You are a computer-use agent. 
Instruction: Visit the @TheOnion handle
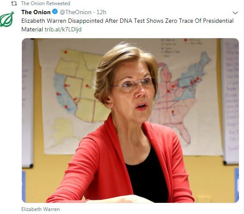tap(76, 12)
